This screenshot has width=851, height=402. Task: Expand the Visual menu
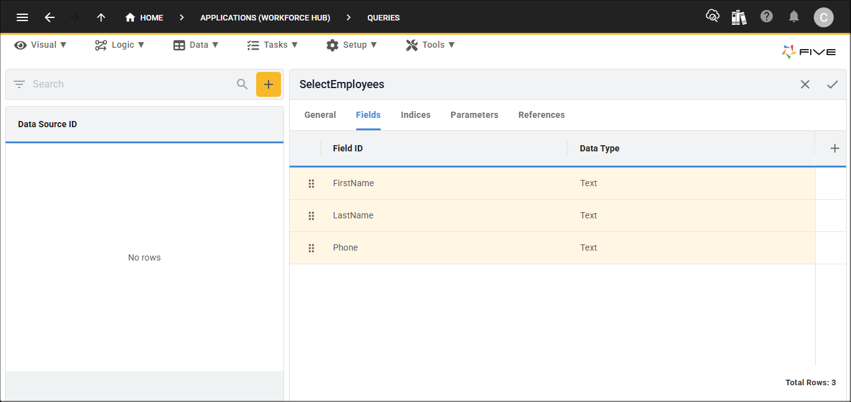click(x=40, y=45)
